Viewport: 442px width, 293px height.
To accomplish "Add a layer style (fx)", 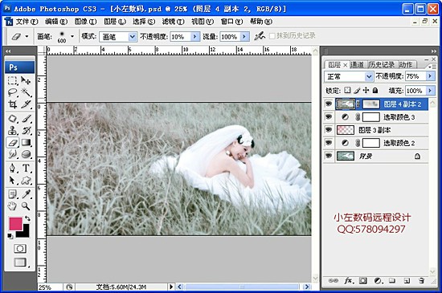I will tap(349, 281).
